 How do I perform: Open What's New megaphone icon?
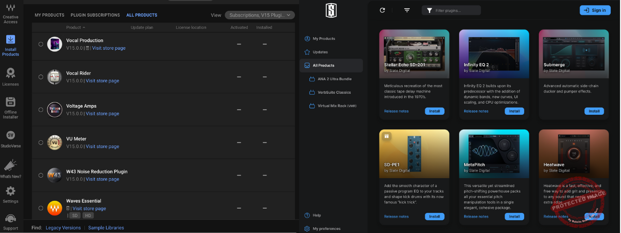tap(10, 165)
